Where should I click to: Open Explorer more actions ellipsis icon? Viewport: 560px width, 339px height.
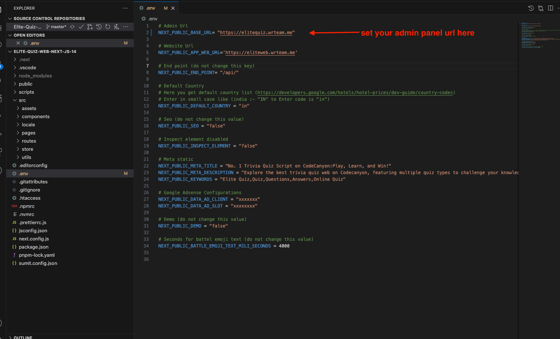[x=125, y=8]
